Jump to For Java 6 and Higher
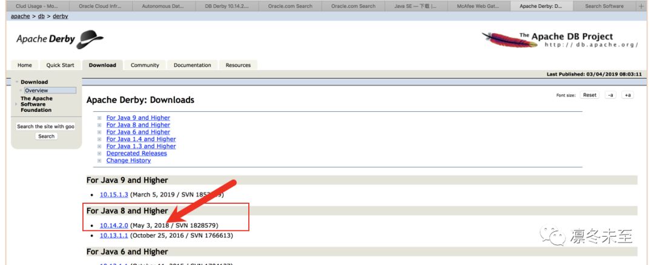 138,132
